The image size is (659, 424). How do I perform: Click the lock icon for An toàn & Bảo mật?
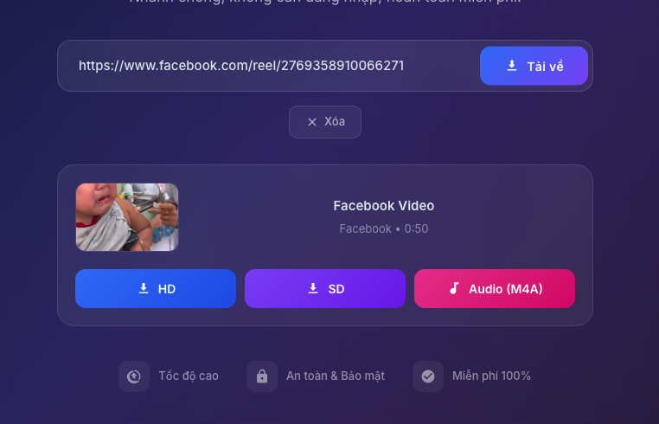pos(262,376)
